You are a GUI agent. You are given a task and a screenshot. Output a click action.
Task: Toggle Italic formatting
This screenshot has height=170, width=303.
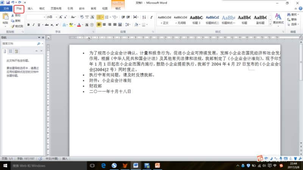[34, 25]
